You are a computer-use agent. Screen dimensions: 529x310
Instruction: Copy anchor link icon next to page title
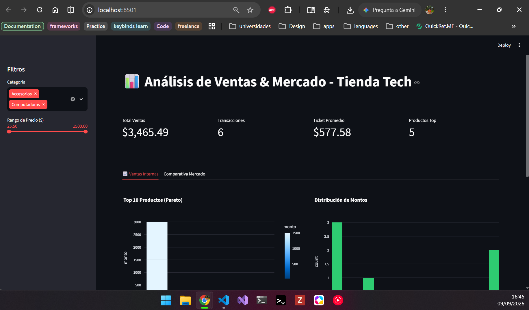click(417, 83)
